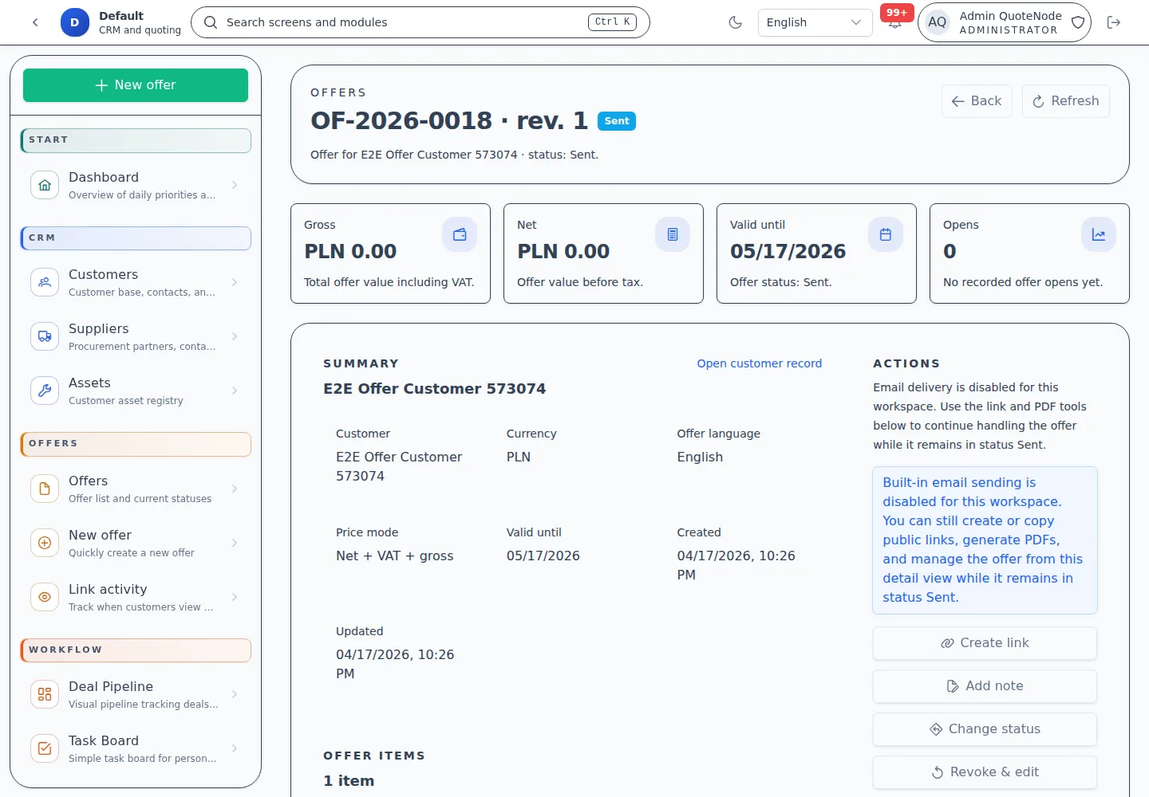The image size is (1149, 797).
Task: Go to Suppliers in the sidebar
Action: tap(136, 336)
